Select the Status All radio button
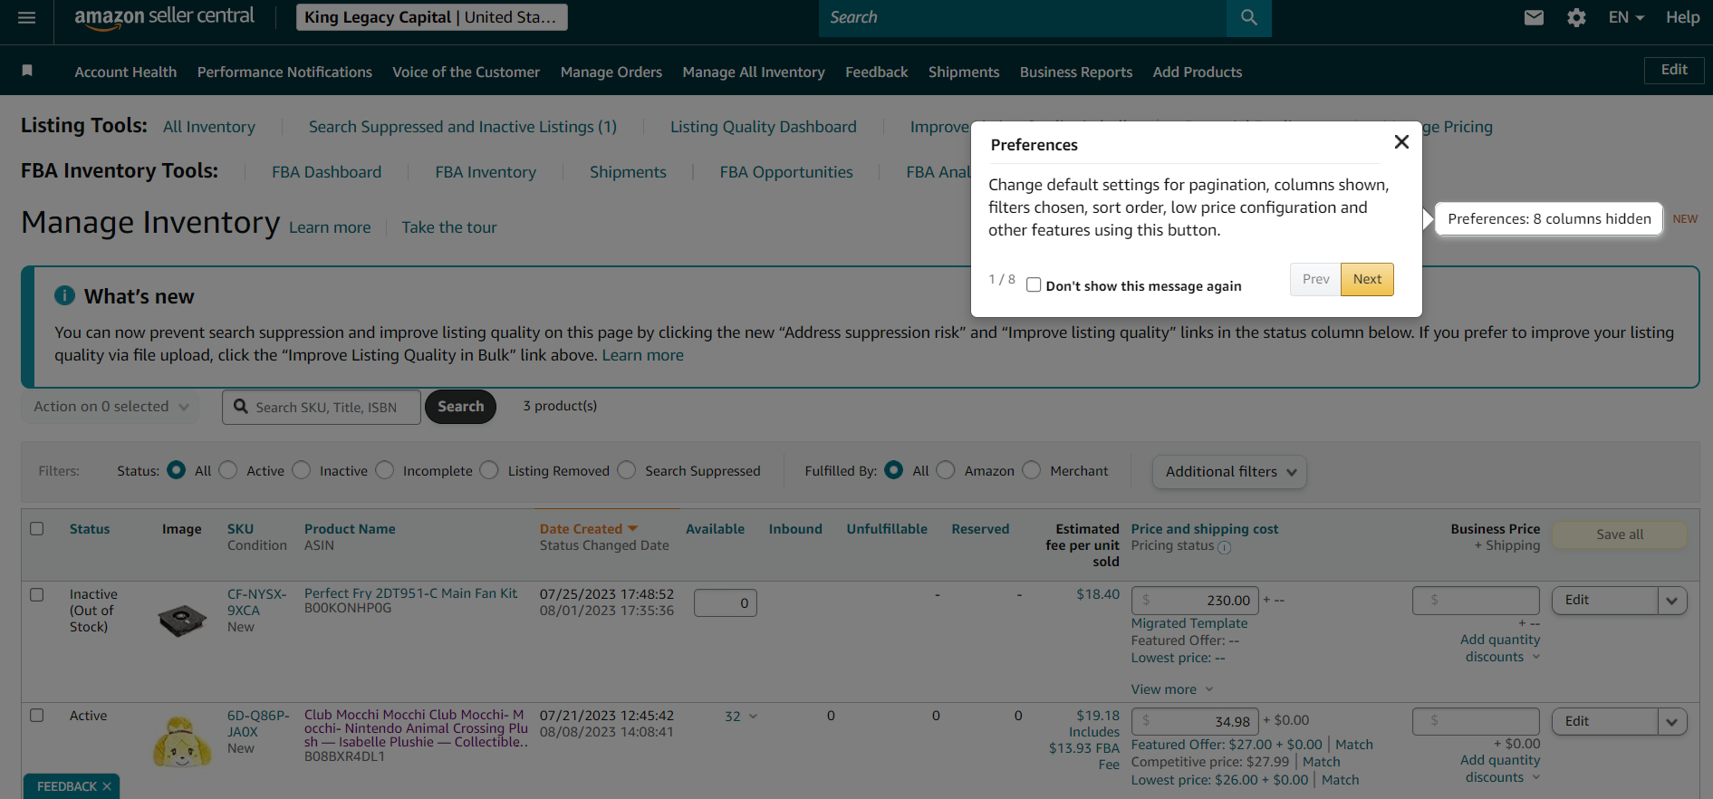1713x799 pixels. coord(177,469)
